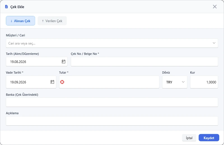Cancel with the İptal button

tap(189, 138)
